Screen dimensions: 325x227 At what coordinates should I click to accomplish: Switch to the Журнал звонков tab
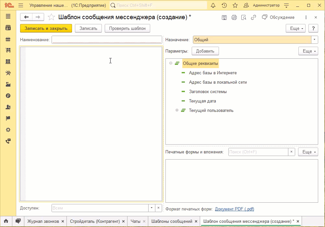43,221
